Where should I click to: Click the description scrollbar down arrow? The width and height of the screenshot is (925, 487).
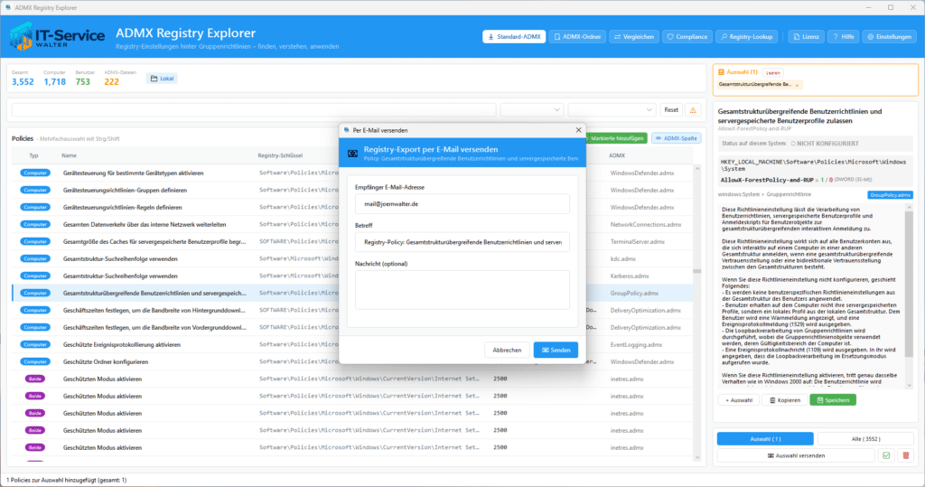(909, 386)
